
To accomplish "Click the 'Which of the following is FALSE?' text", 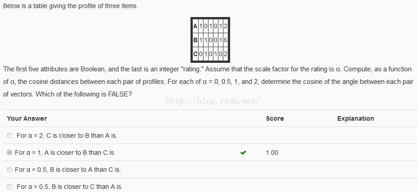I will 83,94.
